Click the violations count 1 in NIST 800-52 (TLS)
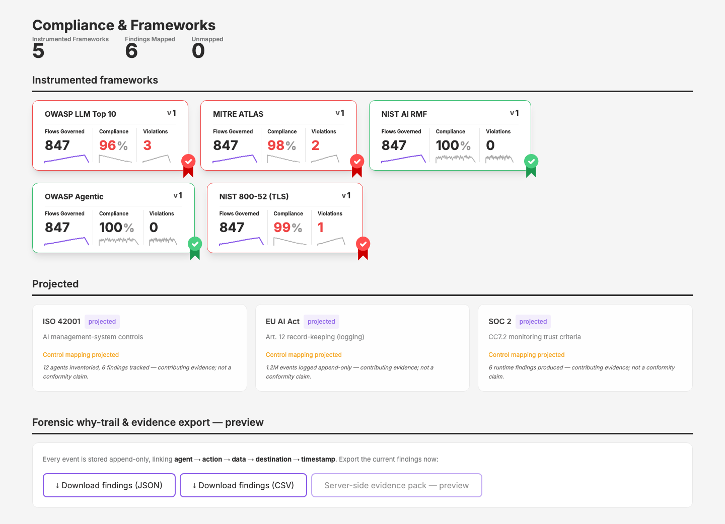The image size is (725, 524). pyautogui.click(x=321, y=228)
